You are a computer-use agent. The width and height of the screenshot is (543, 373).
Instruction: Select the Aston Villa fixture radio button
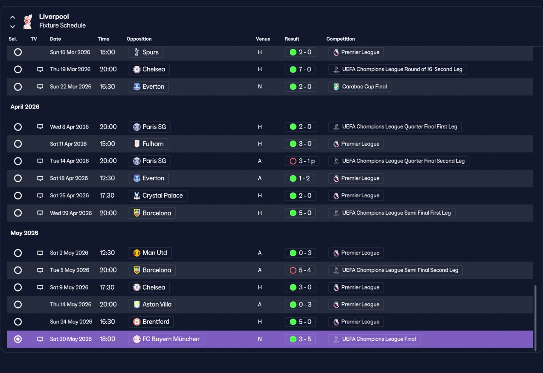click(18, 304)
